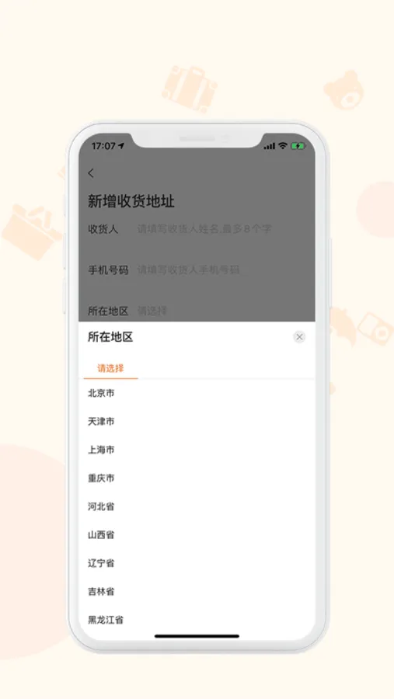Select the 请选择 tab
Screen dimensions: 394x699
(x=110, y=368)
